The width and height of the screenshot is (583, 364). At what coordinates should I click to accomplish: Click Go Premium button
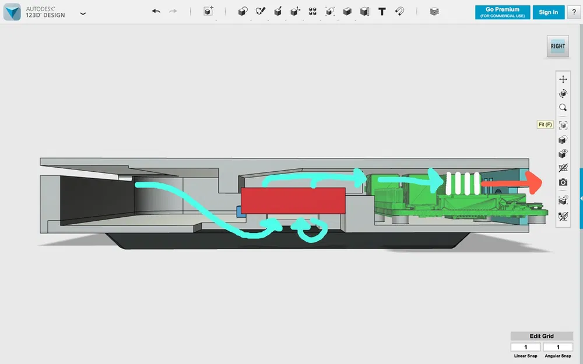[x=503, y=12]
